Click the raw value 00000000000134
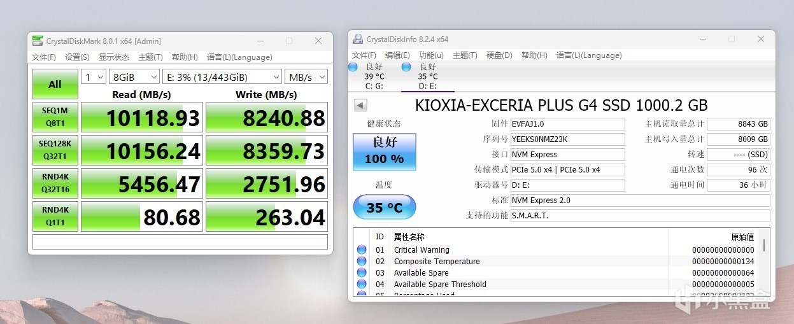794x324 pixels. click(723, 262)
